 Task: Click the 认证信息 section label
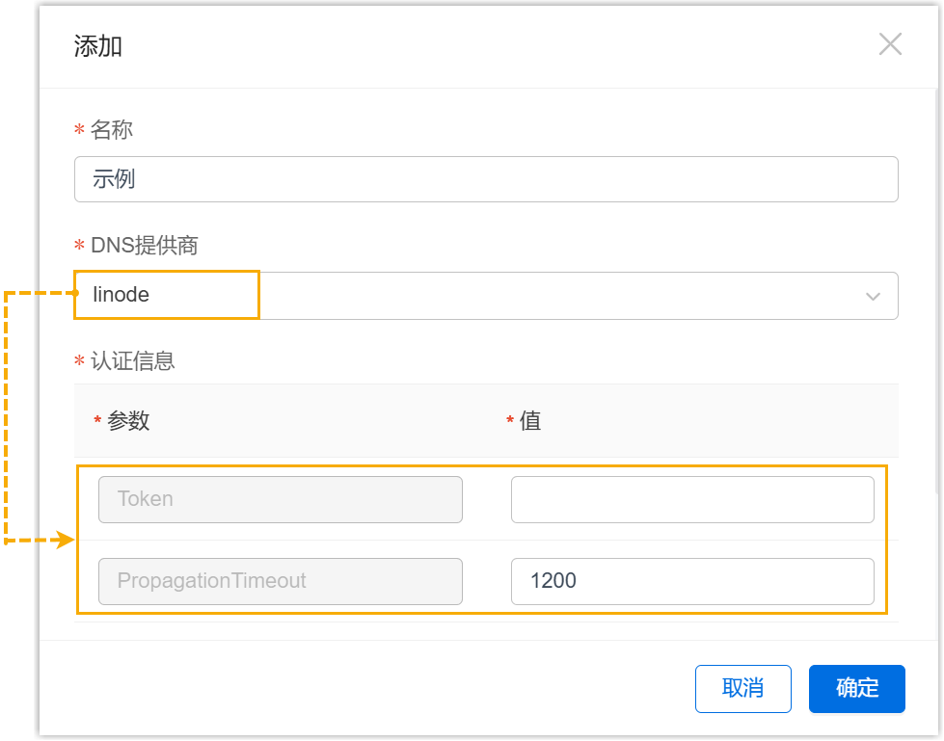(x=132, y=361)
